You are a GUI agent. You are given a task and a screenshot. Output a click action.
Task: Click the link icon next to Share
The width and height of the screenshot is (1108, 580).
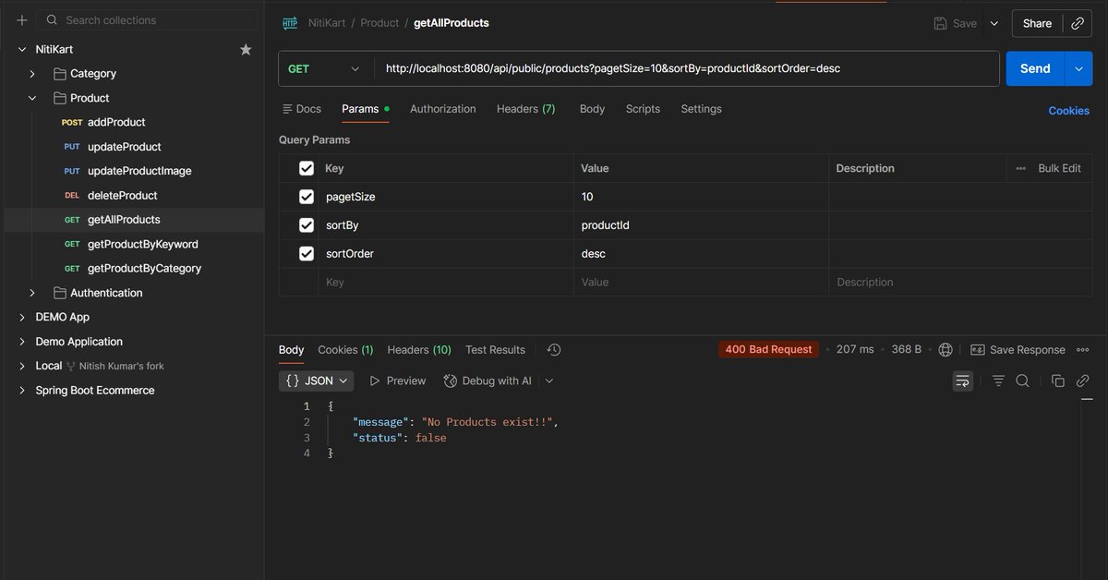(1078, 23)
